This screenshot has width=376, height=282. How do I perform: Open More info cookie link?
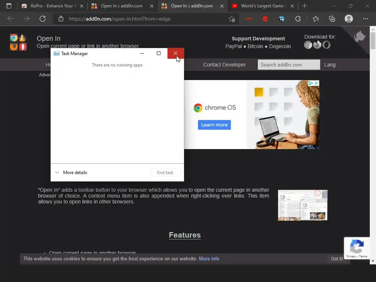click(209, 259)
